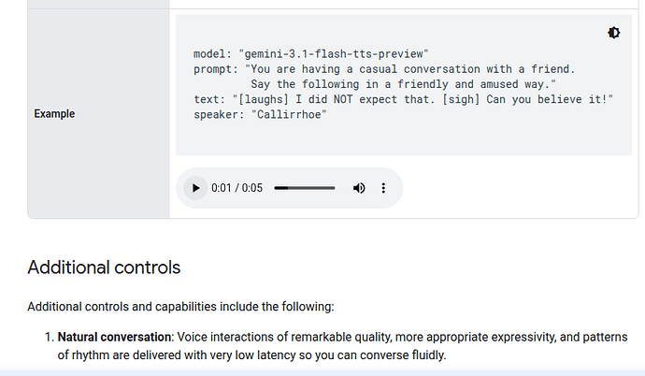This screenshot has height=376, width=645.
Task: Mute the audio player volume
Action: click(359, 188)
